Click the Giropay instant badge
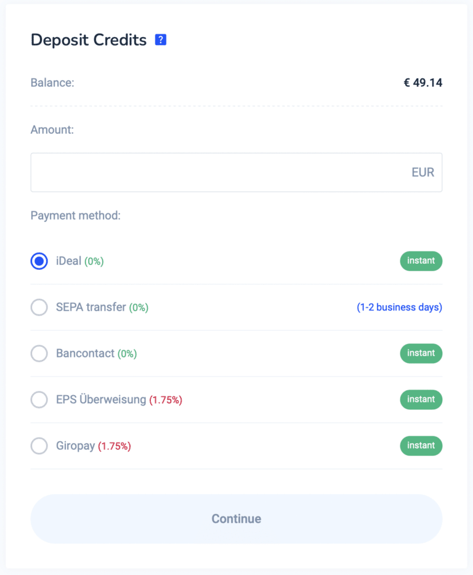 [x=421, y=446]
